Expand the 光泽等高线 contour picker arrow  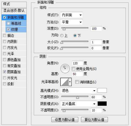(x=70, y=82)
